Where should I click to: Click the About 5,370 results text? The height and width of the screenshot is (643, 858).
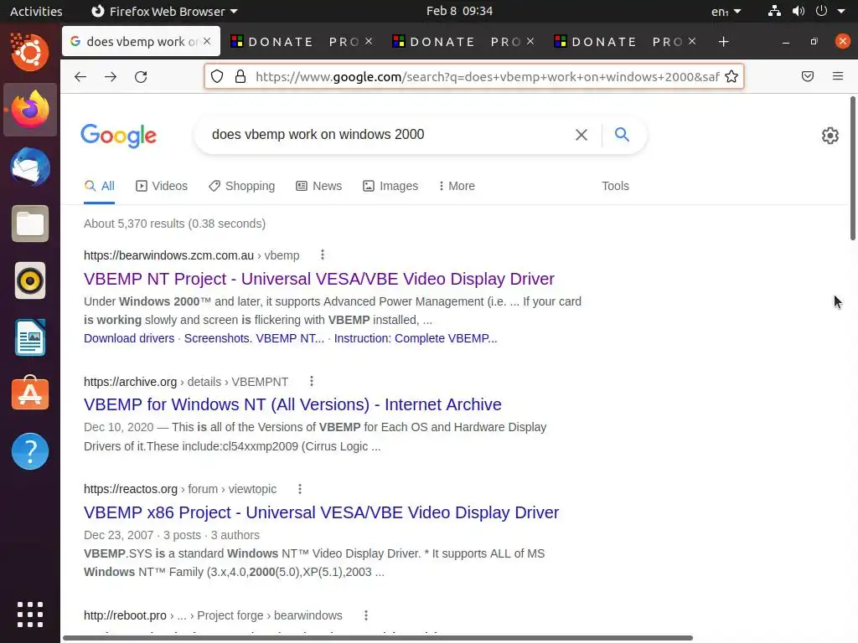pos(174,224)
